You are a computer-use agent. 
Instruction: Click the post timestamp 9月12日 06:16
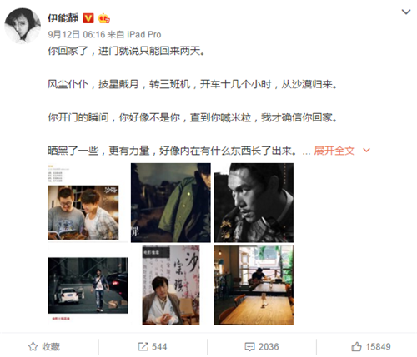[x=77, y=35]
